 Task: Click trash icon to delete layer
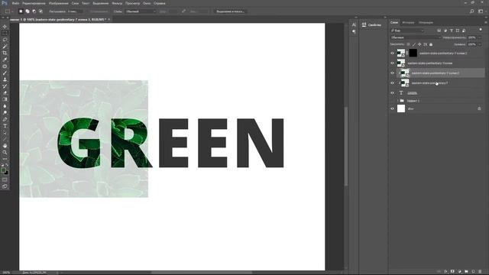tap(480, 272)
